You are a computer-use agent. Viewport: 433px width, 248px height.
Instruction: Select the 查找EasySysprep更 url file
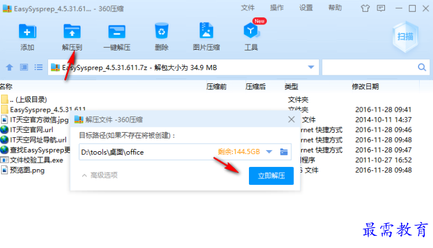[35, 150]
